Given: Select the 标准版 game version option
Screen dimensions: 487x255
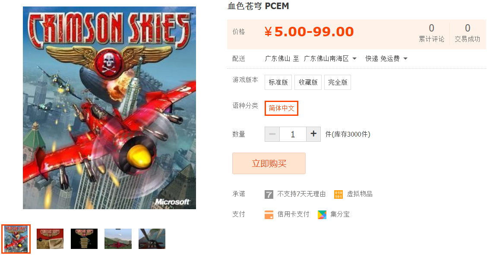Looking at the screenshot, I should [278, 83].
